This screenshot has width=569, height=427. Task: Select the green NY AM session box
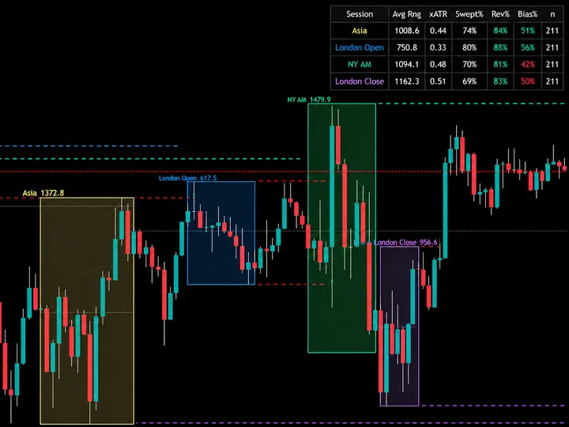342,228
